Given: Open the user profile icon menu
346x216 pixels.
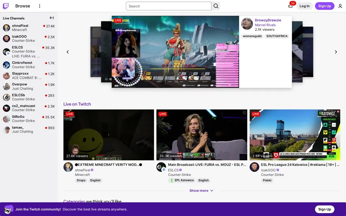Looking at the screenshot, I should coord(340,6).
